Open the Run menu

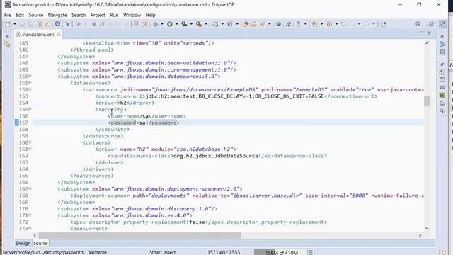click(x=114, y=15)
